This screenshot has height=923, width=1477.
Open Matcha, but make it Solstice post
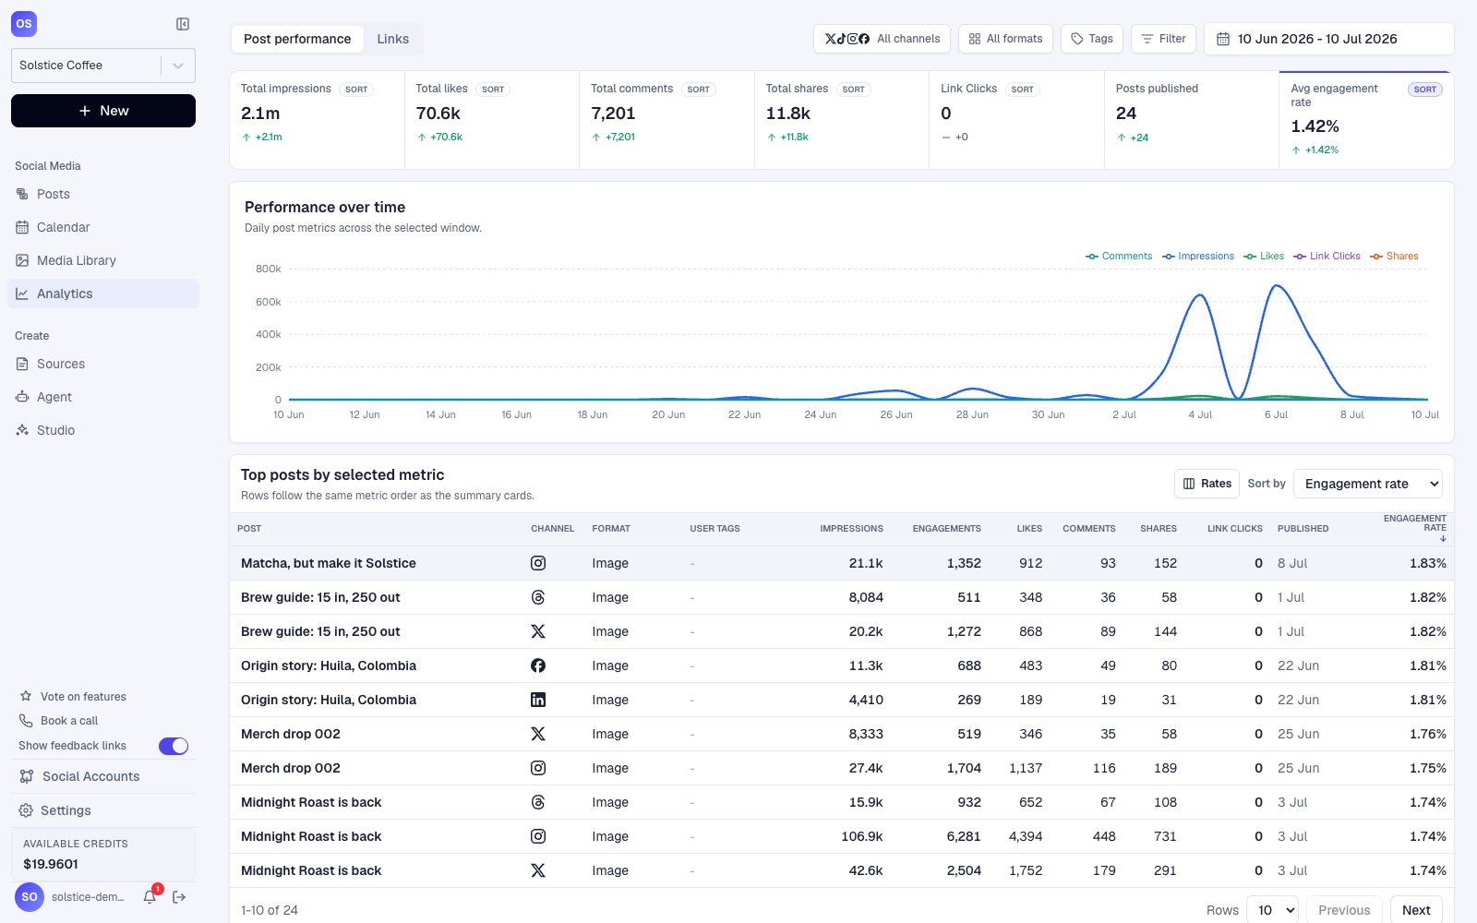pos(329,563)
